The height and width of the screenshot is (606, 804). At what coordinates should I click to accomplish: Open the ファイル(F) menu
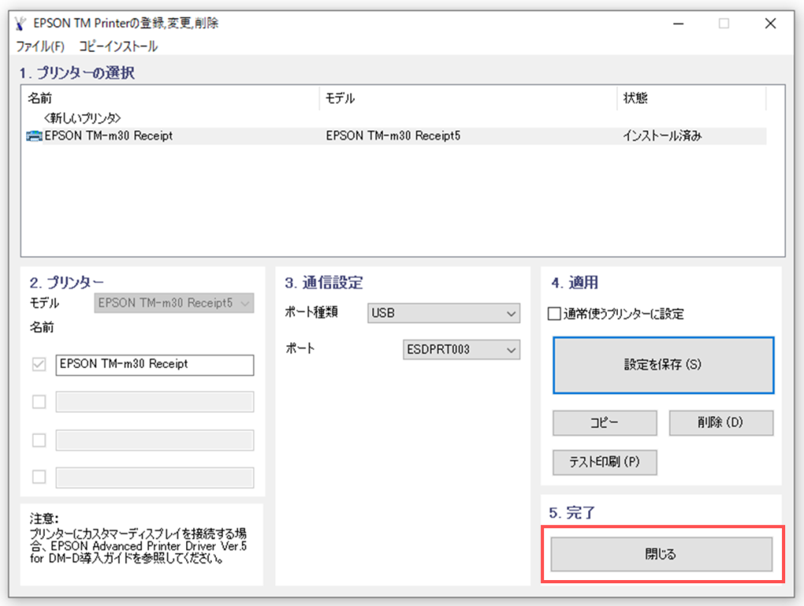41,46
